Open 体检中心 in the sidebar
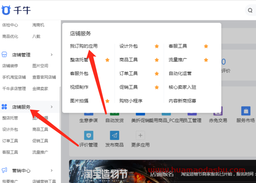 tap(10, 25)
